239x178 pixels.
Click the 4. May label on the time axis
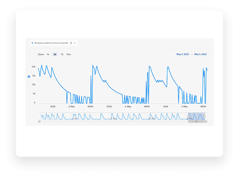tap(128, 107)
